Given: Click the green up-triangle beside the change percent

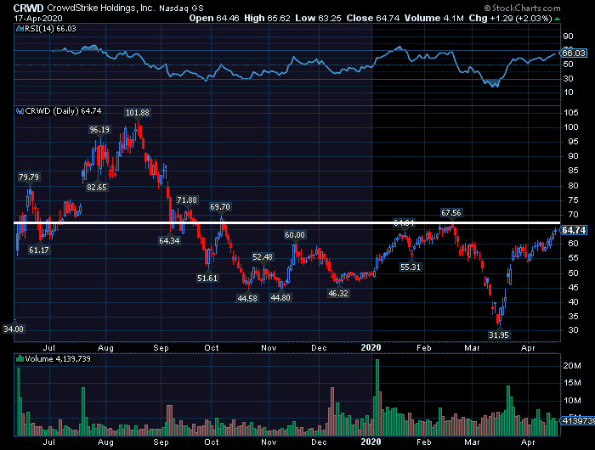Looking at the screenshot, I should [557, 19].
